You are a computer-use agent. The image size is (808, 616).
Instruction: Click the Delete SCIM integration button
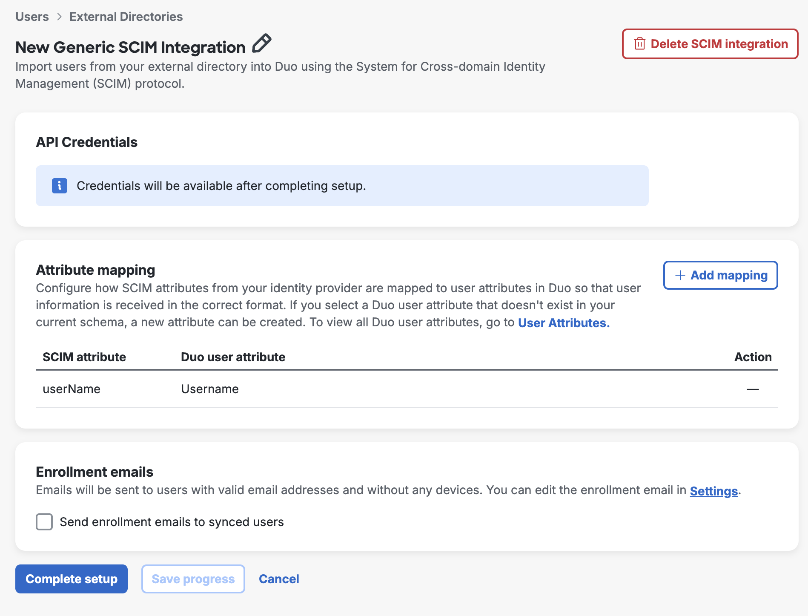709,43
